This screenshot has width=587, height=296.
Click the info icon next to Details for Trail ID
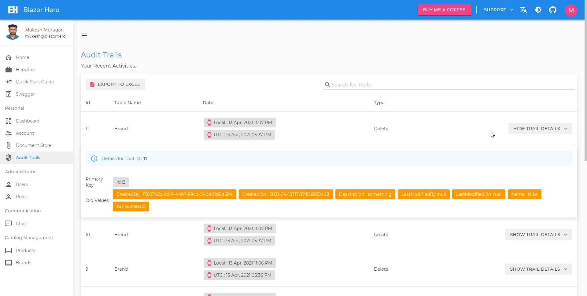pyautogui.click(x=94, y=159)
